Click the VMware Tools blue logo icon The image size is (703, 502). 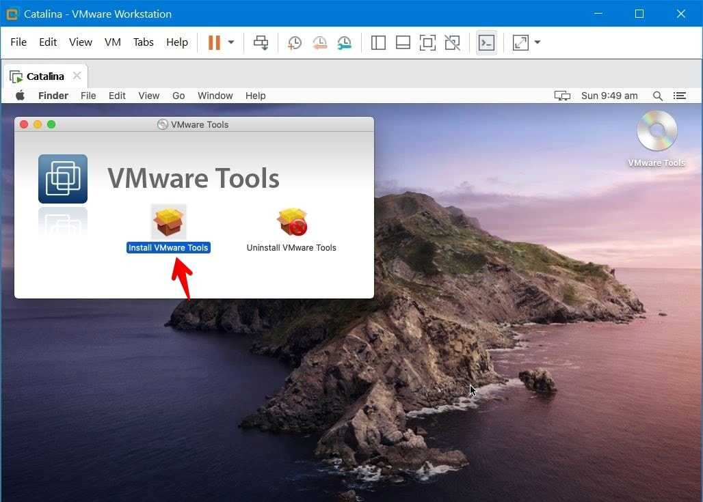(x=63, y=179)
